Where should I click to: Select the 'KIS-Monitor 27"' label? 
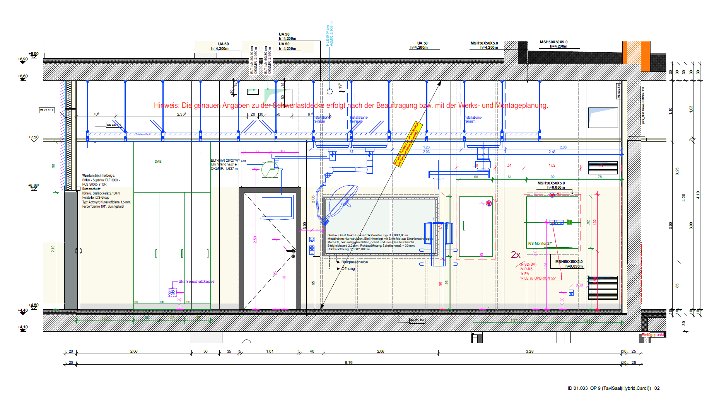[x=540, y=244]
